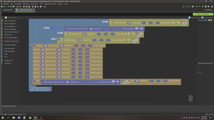Close the CSBONESRECIPE tab
The height and width of the screenshot is (120, 214).
pos(33,10)
